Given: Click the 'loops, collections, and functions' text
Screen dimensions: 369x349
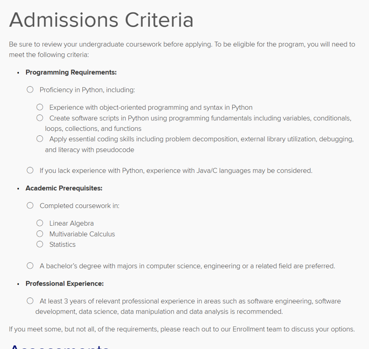Looking at the screenshot, I should click(93, 129).
